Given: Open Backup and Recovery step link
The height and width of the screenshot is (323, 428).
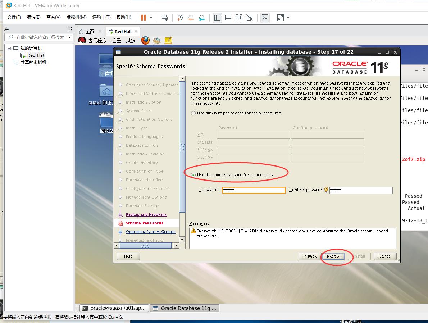Looking at the screenshot, I should point(146,214).
